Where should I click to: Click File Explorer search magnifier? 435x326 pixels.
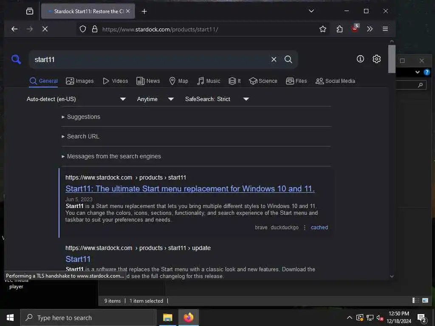pyautogui.click(x=420, y=85)
